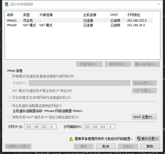
Task: Click the 取消 button
Action: (x=106, y=146)
